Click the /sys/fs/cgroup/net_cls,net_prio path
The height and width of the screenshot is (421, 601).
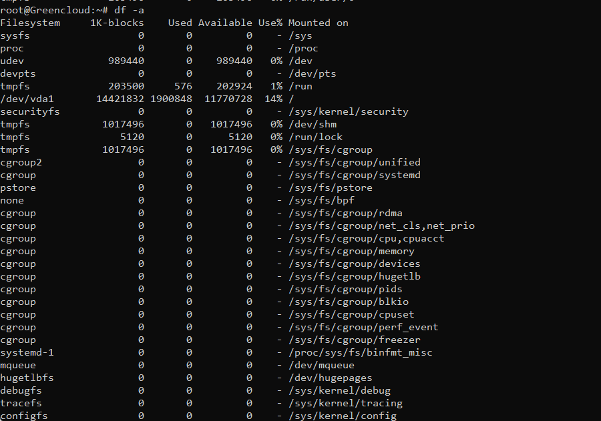click(x=381, y=226)
